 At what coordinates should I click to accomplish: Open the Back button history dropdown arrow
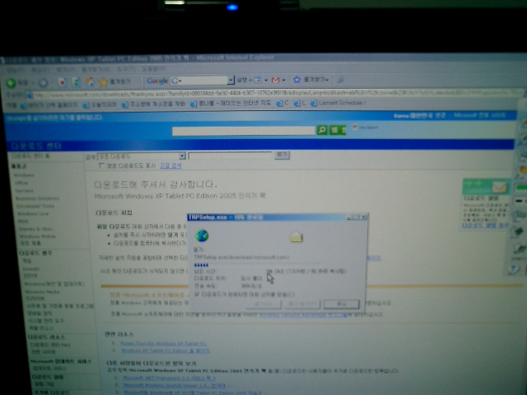tap(33, 82)
